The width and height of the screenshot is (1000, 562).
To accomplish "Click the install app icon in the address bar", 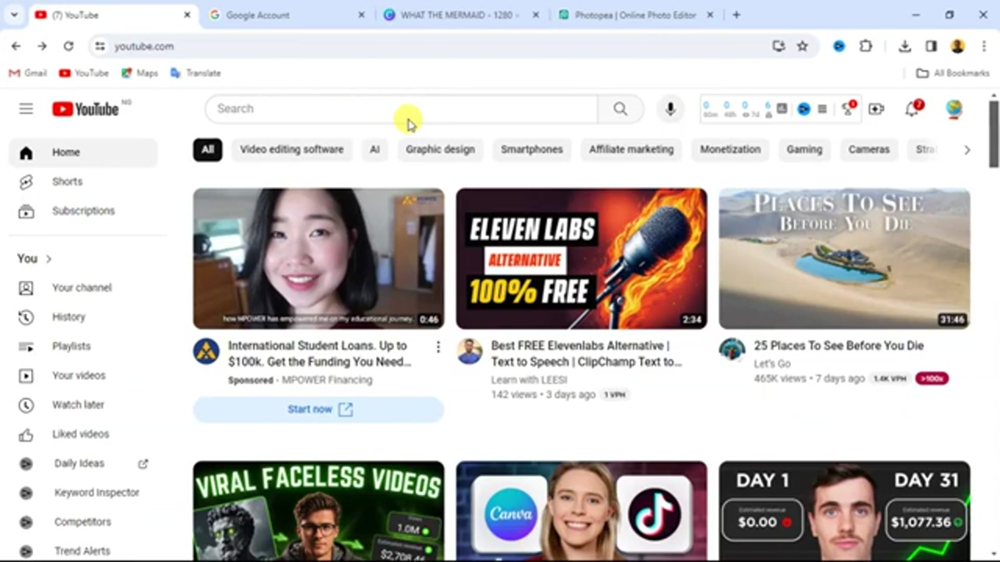I will [x=779, y=46].
